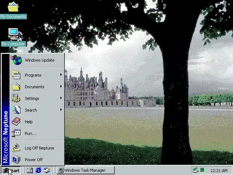Click the network tray icon
This screenshot has height=175, width=233.
(196, 170)
